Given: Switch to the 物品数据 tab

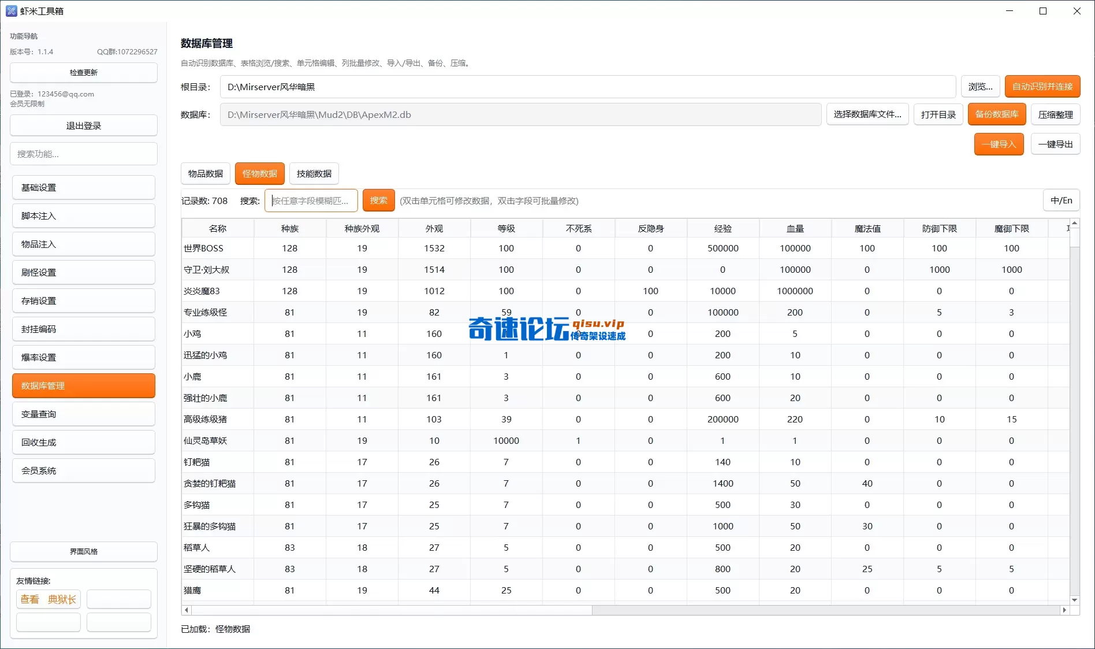Looking at the screenshot, I should (205, 173).
